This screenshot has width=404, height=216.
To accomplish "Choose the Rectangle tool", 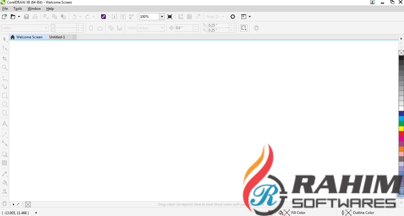I will coord(5,95).
